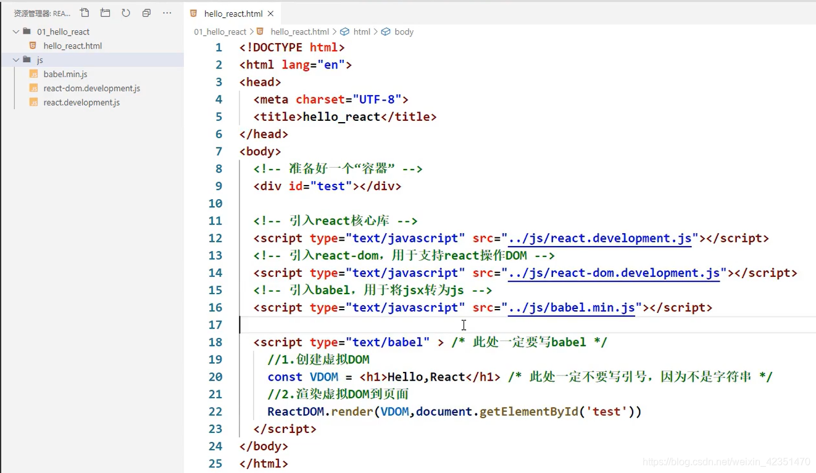Screen dimensions: 816x473
Task: Click the id value "test" on line 9
Action: [331, 186]
